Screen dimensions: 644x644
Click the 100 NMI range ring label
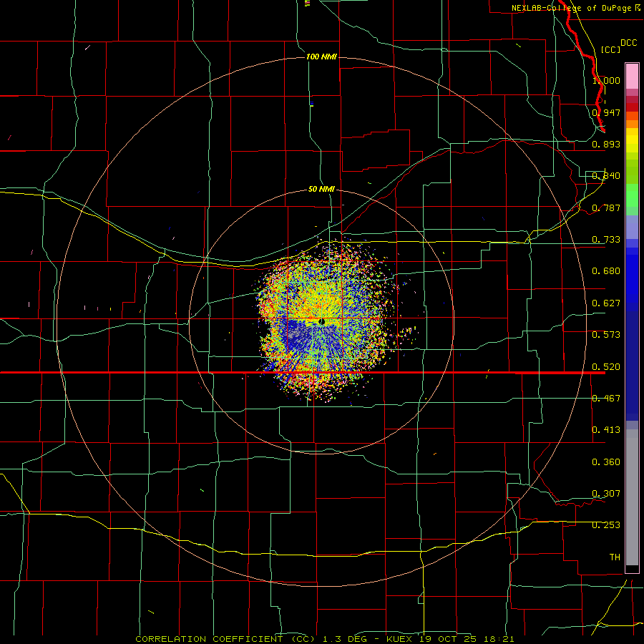point(321,57)
